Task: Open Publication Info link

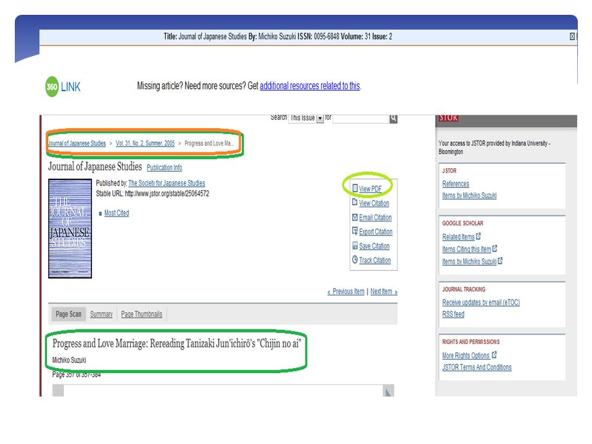Action: pyautogui.click(x=164, y=167)
